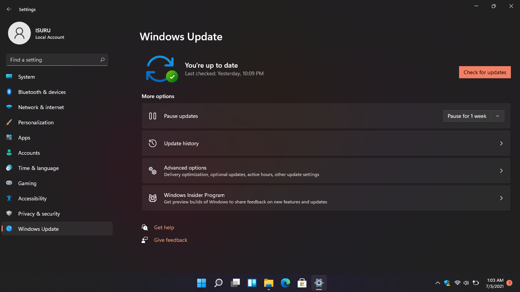Open the ISURU user profile avatar
Viewport: 520px width, 292px height.
[19, 33]
